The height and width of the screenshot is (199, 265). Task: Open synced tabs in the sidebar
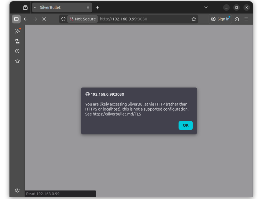pos(17,41)
